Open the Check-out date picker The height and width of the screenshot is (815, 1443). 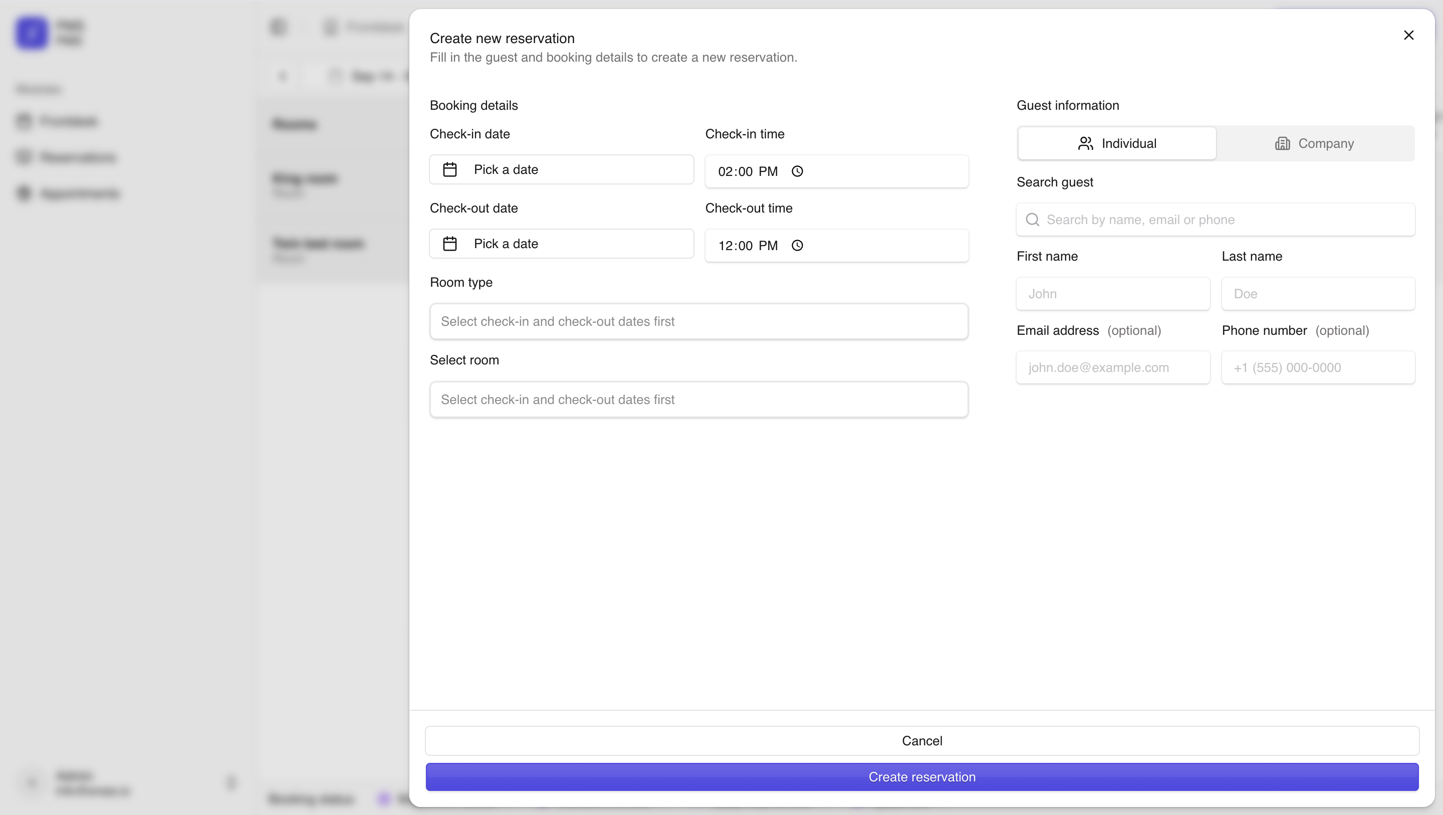(561, 244)
